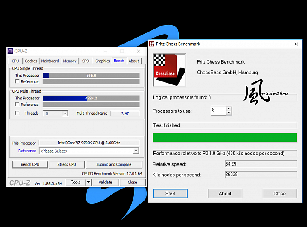Click the green test progress bar
Image resolution: width=307 pixels, height=227 pixels.
[x=225, y=137]
